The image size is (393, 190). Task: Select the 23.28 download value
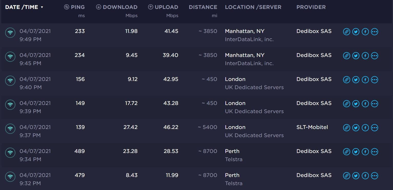tap(130, 151)
